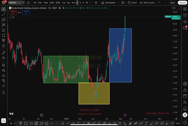The width and height of the screenshot is (188, 126).
Task: Select the rectangle tool in bottom toolbar
Action: click(26, 123)
